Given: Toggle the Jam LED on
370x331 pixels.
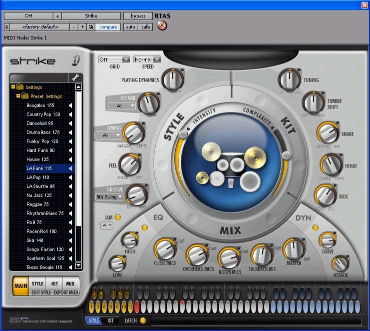Looking at the screenshot, I should 117,217.
